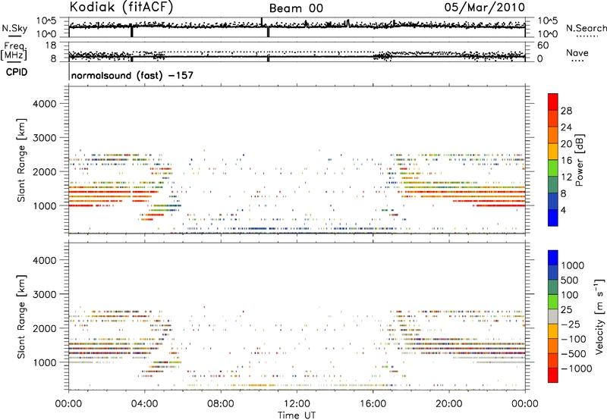Click the noise gap bar near 03:20 UT
This screenshot has height=420, width=607.
tap(131, 31)
